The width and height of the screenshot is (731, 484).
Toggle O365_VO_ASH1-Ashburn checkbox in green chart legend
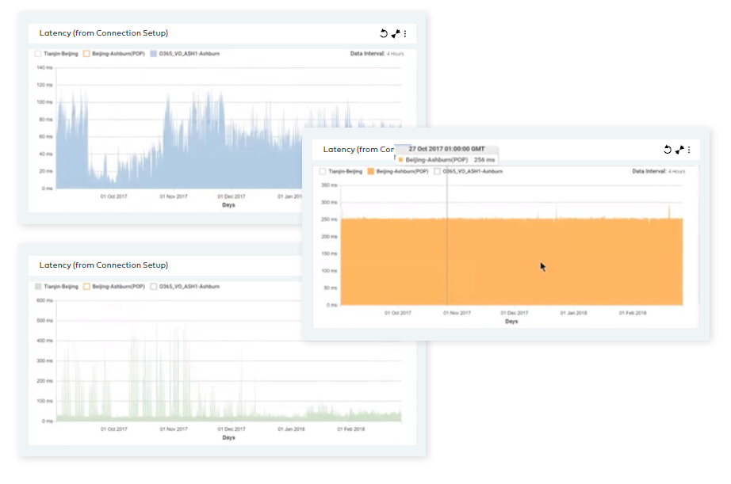pos(153,287)
